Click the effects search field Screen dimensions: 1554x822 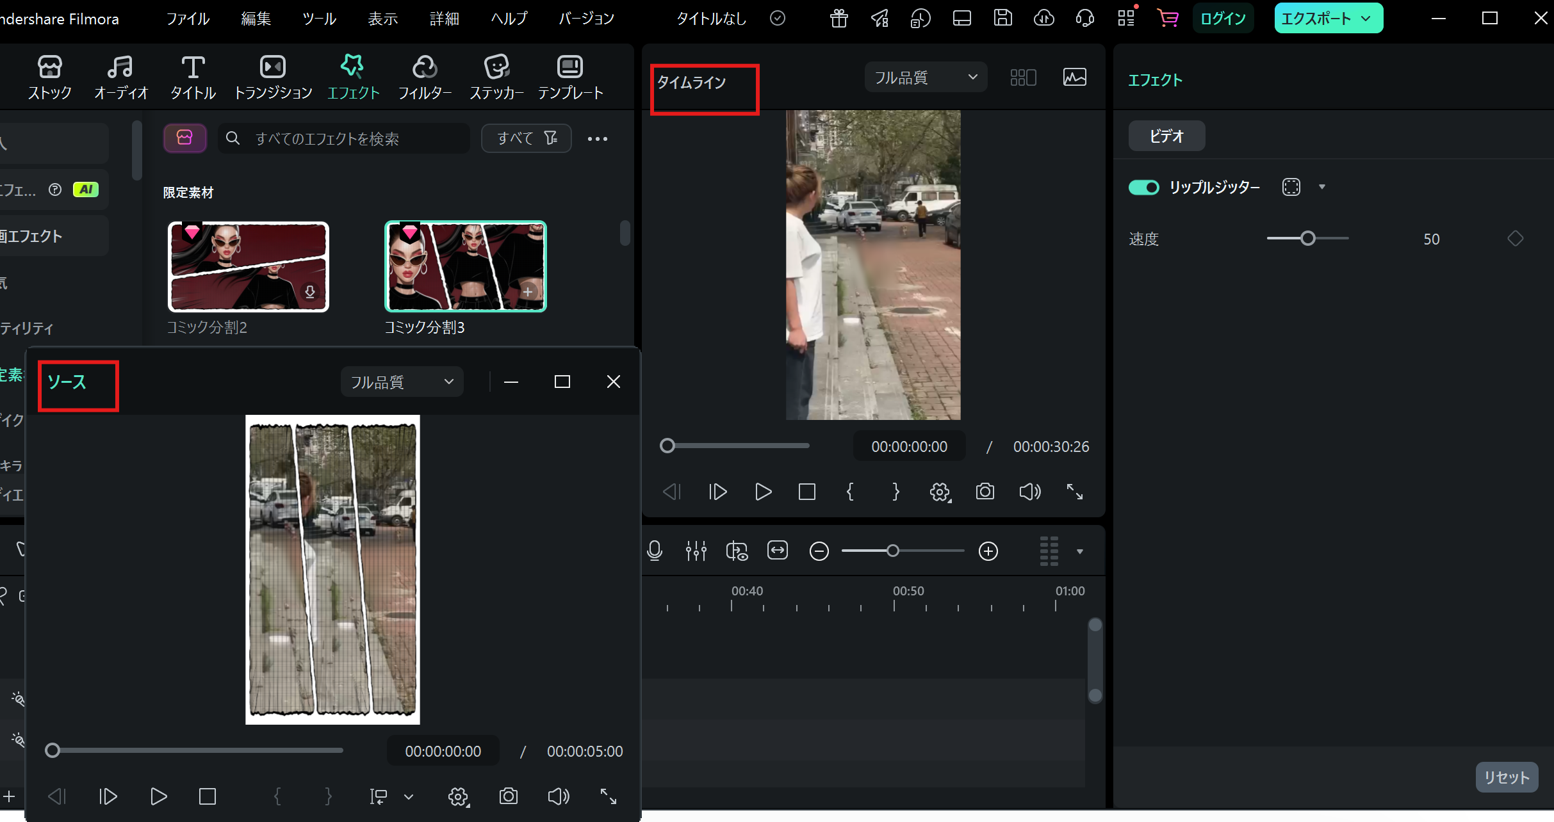pos(344,138)
